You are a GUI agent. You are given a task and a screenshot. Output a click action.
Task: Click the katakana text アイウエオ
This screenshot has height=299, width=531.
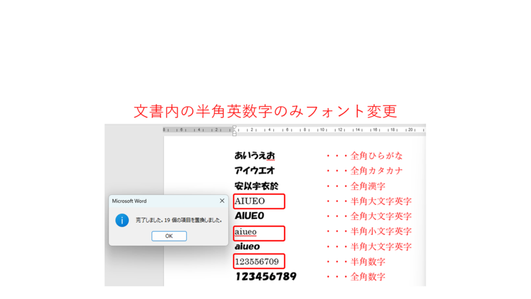click(x=254, y=170)
